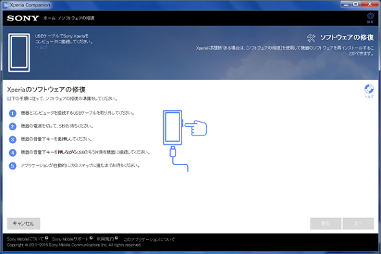
Task: Click the SONY logo
Action: 23,18
